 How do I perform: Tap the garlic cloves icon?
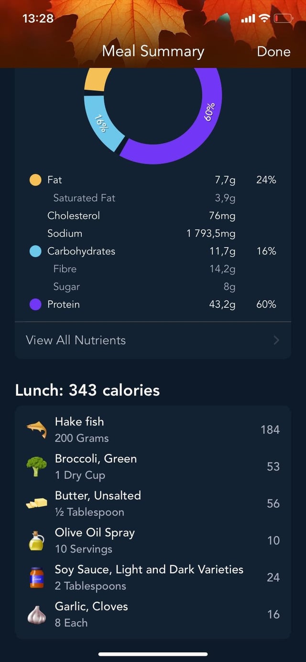click(x=36, y=614)
